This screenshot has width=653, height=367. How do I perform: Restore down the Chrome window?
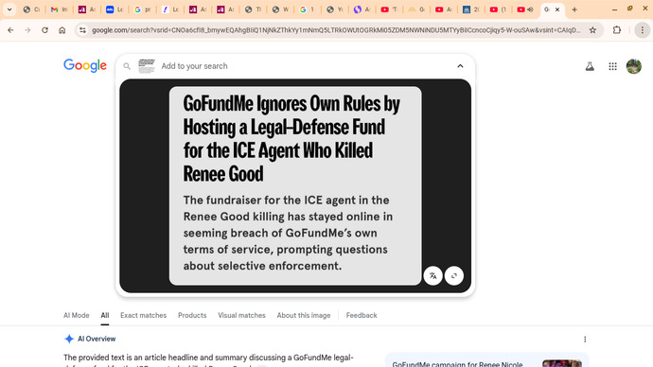pyautogui.click(x=629, y=9)
